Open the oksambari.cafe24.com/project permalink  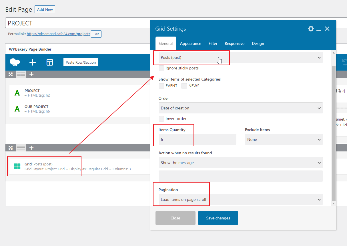(x=58, y=34)
